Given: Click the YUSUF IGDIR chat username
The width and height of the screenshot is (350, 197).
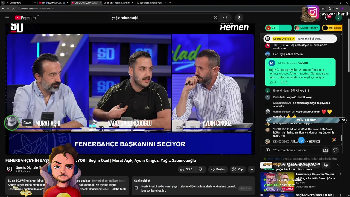Looking at the screenshot, I should coord(281,129).
